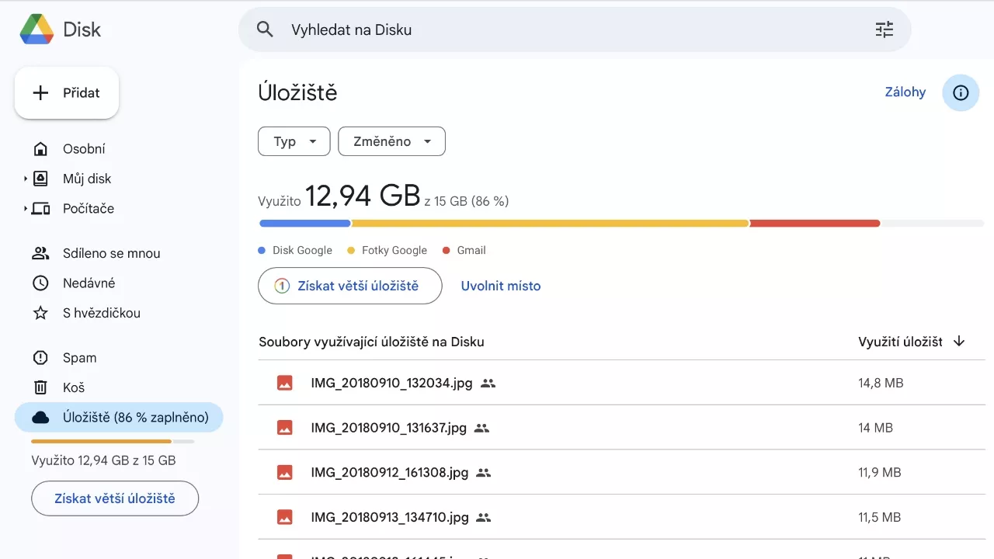
Task: Open the Typ filter dropdown
Action: tap(294, 141)
